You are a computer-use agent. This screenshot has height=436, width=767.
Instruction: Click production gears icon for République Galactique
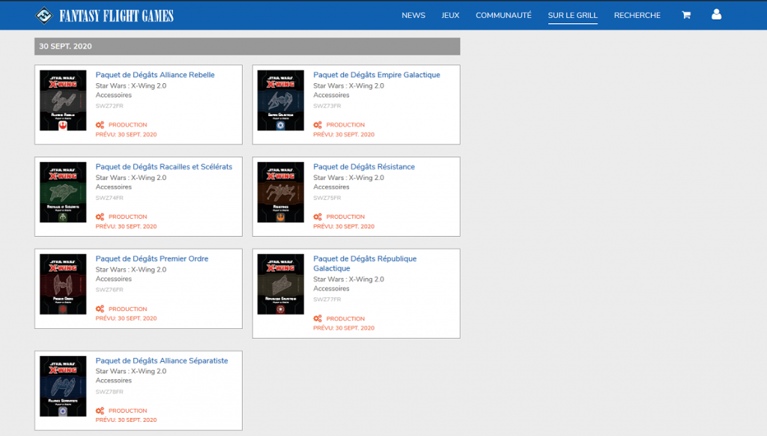[x=318, y=318]
